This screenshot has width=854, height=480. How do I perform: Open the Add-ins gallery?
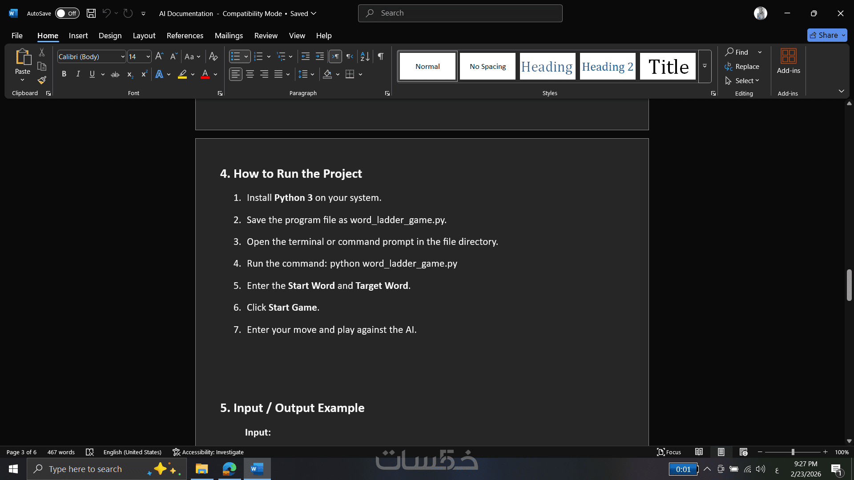point(788,61)
